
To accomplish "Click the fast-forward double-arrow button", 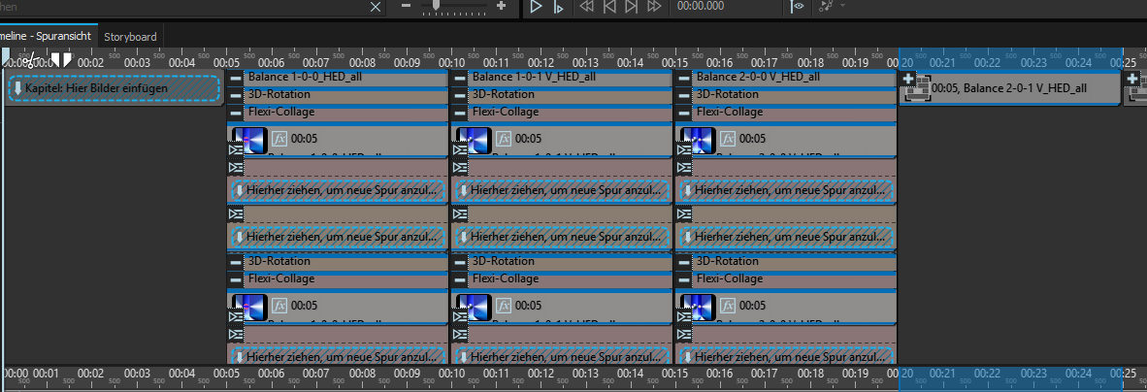I will tap(654, 7).
